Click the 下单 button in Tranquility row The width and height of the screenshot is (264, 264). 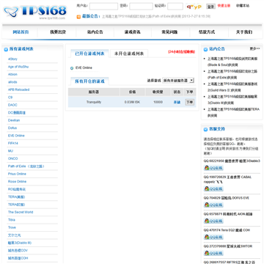click(190, 102)
